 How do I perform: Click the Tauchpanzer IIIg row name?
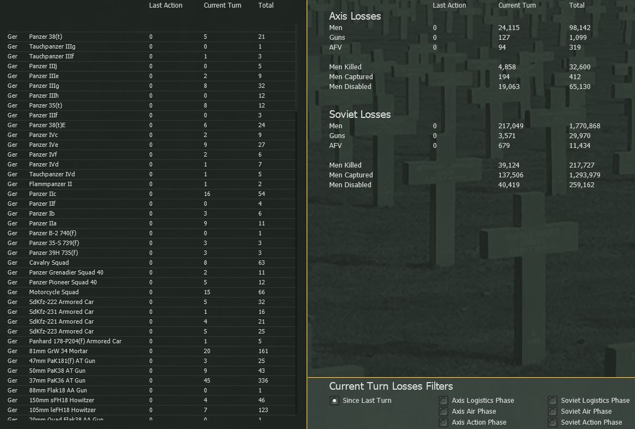(52, 46)
